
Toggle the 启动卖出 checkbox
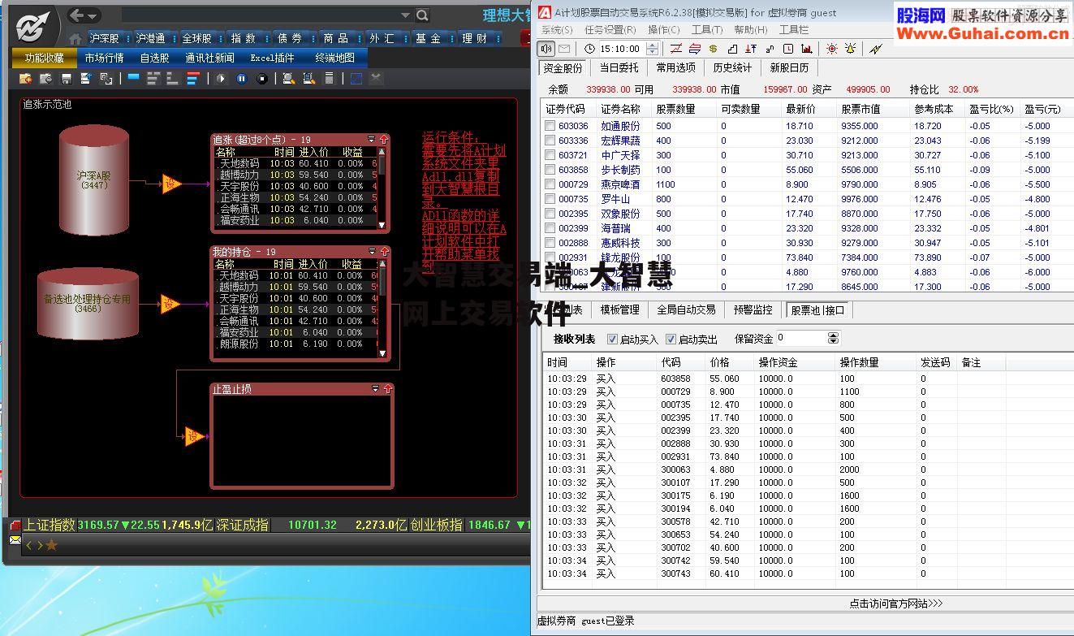tap(671, 339)
